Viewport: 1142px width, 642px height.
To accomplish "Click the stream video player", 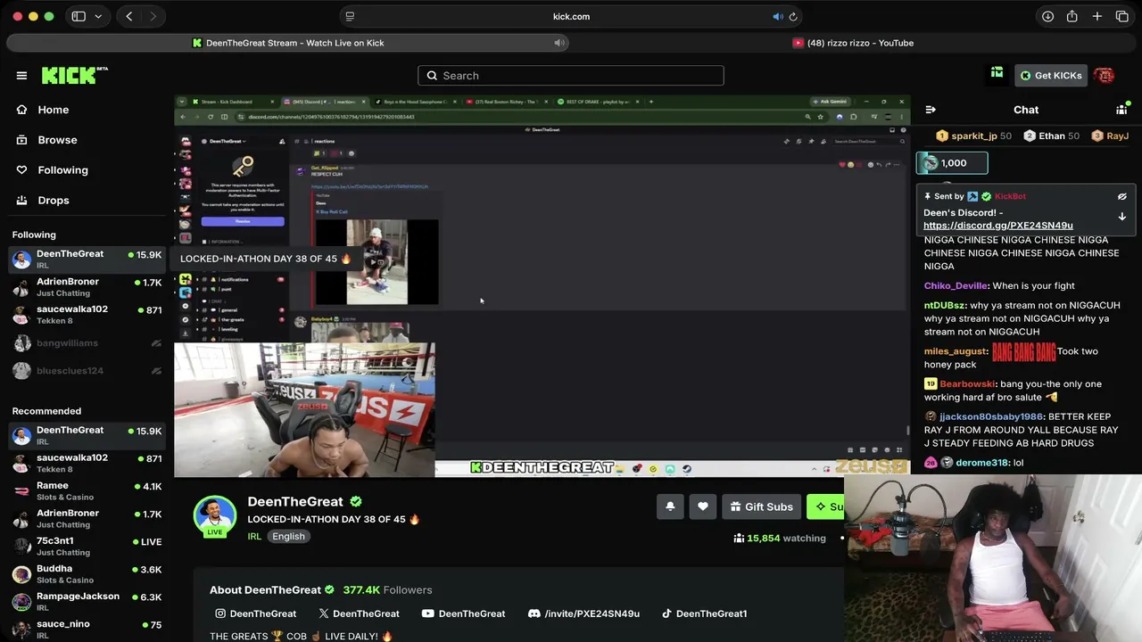I will (542, 286).
